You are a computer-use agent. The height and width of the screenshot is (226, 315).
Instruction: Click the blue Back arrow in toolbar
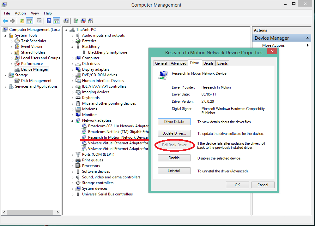coord(5,21)
